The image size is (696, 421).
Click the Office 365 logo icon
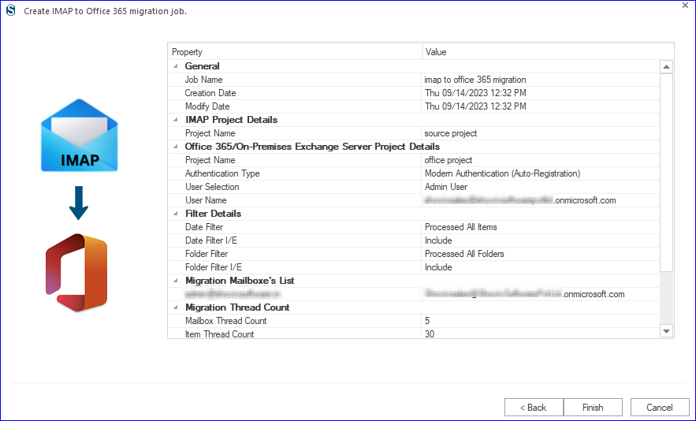click(76, 273)
